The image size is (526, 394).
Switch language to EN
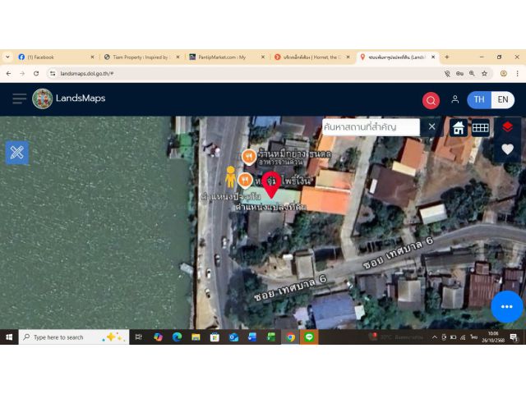coord(502,99)
